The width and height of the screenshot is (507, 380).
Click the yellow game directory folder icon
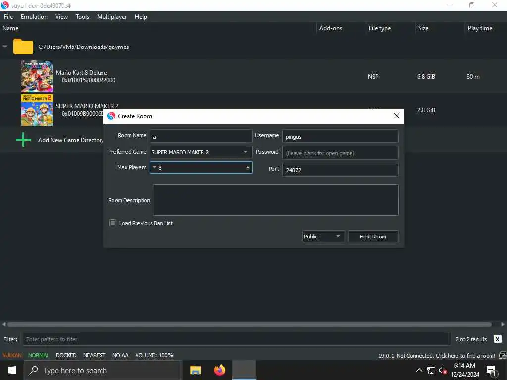23,47
